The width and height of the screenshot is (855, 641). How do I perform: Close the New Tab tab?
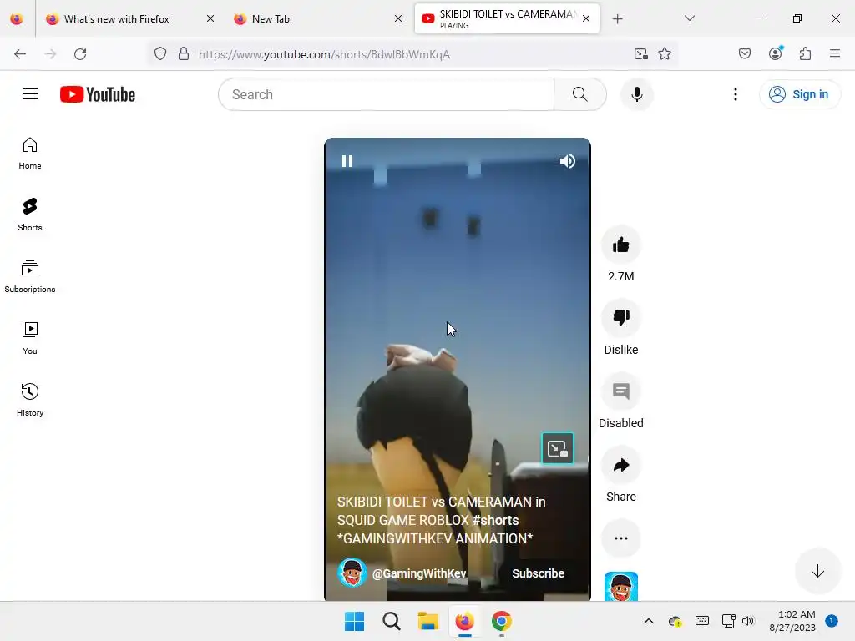[x=398, y=18]
